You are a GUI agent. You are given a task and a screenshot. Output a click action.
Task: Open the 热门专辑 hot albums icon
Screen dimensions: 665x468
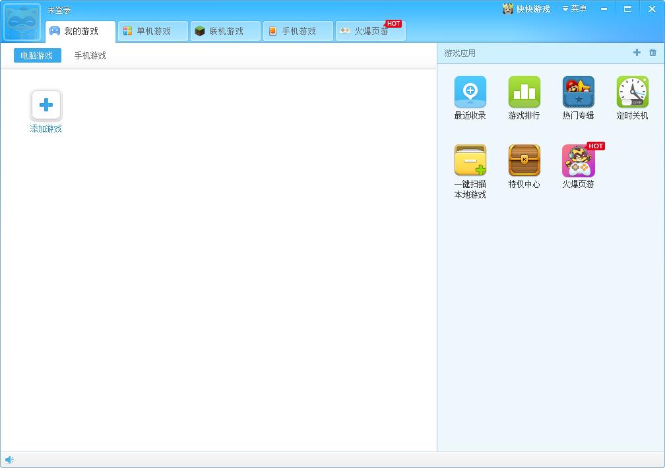coord(578,93)
